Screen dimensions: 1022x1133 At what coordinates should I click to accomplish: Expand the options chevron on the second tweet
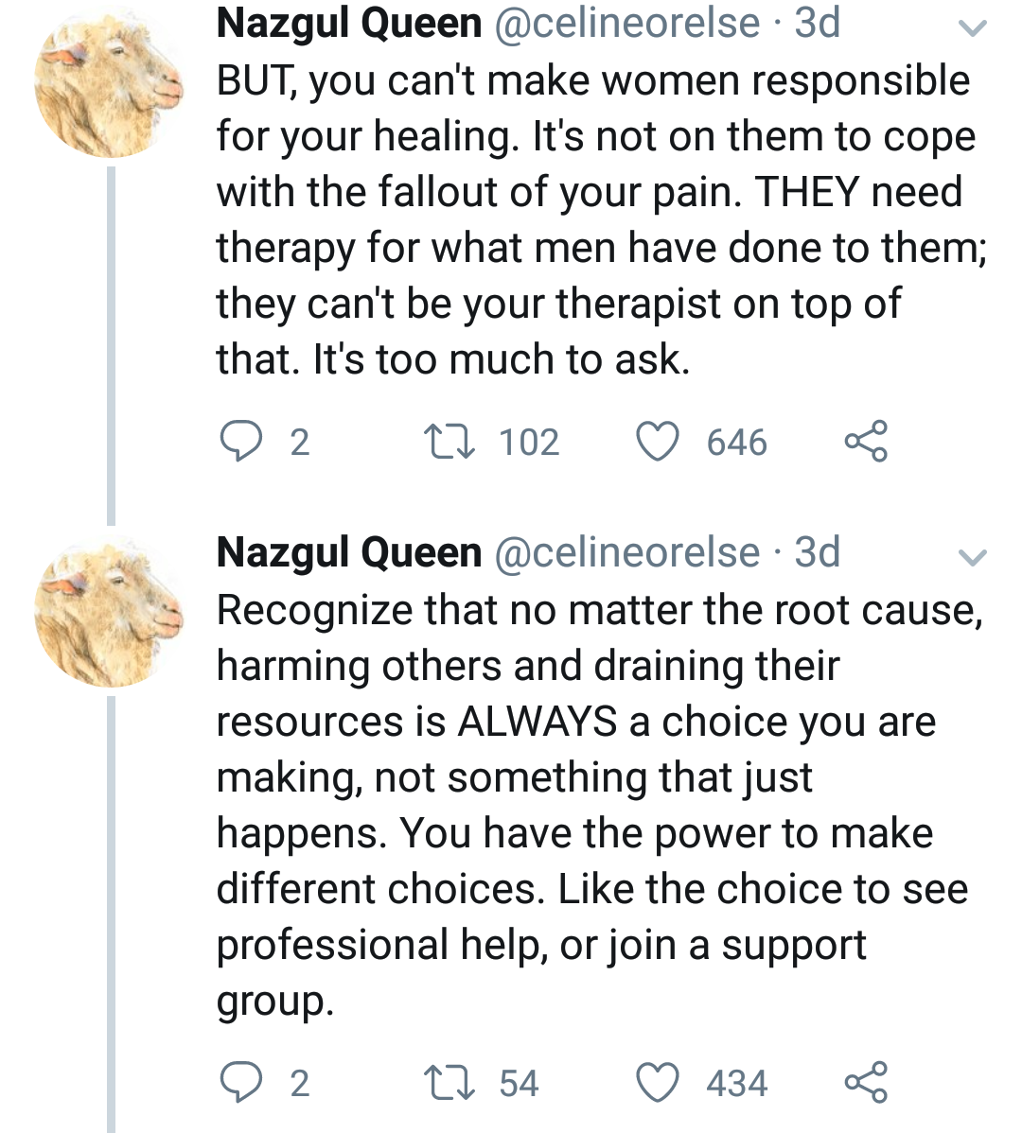point(973,556)
